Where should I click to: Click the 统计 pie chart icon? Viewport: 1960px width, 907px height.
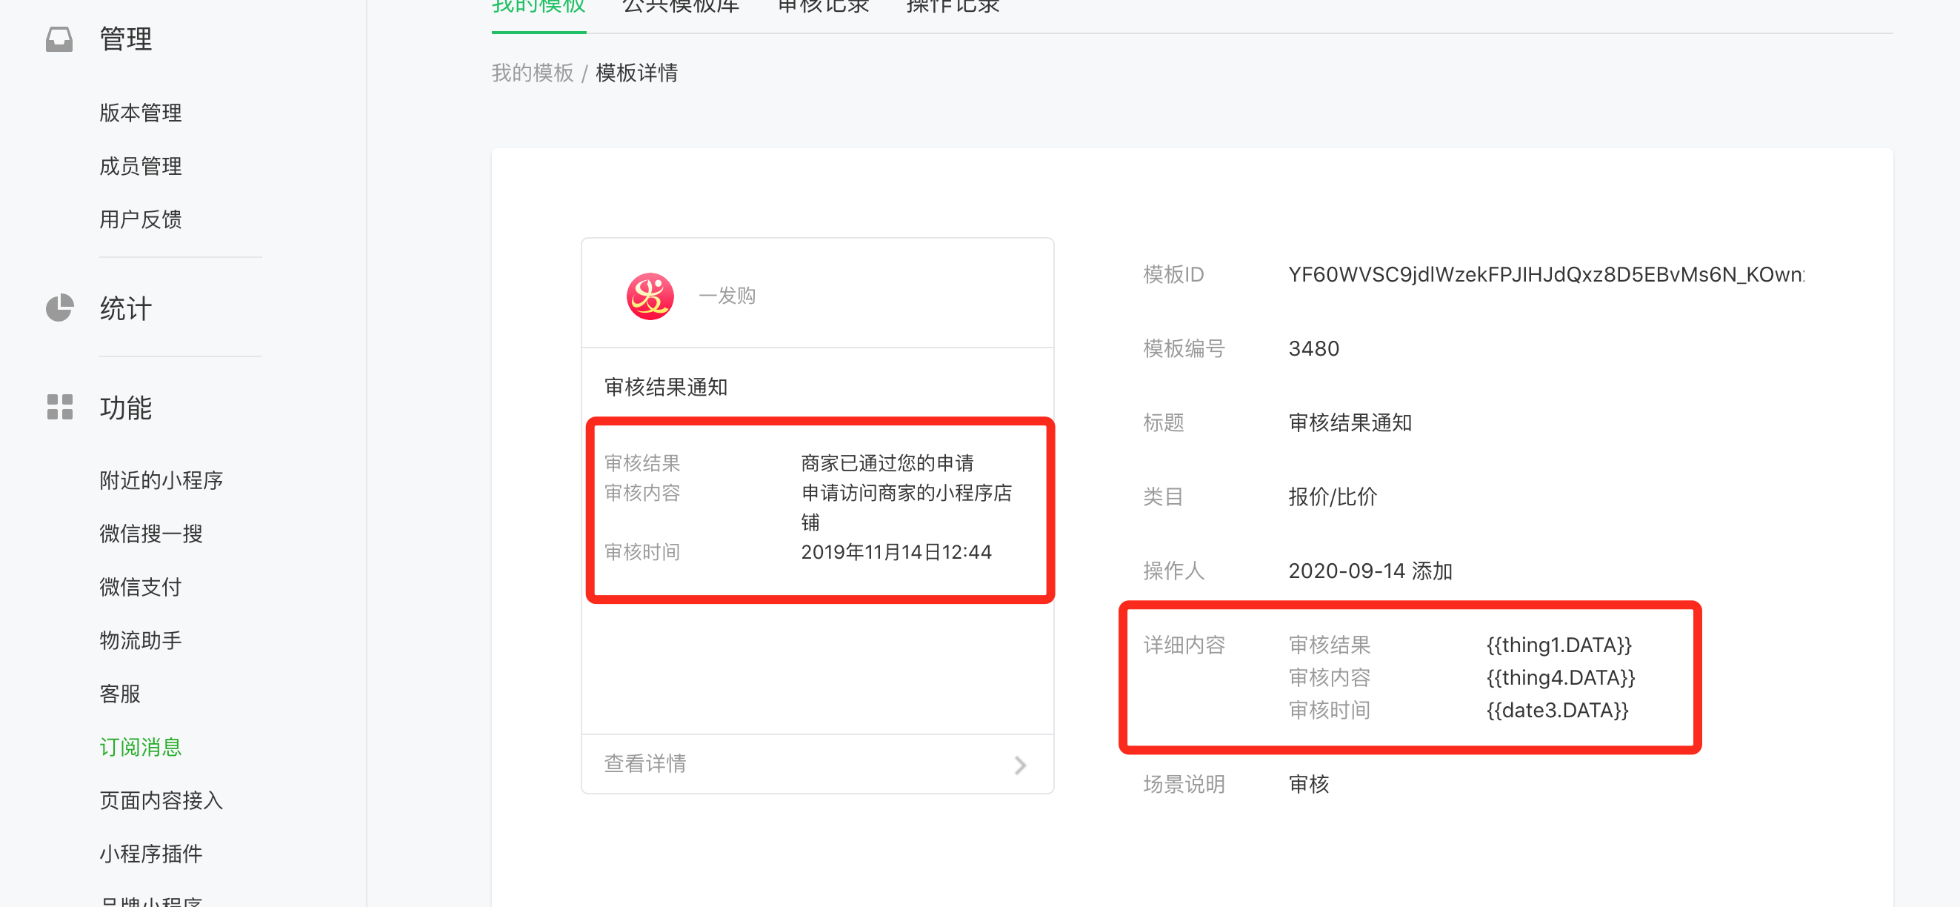(x=59, y=308)
